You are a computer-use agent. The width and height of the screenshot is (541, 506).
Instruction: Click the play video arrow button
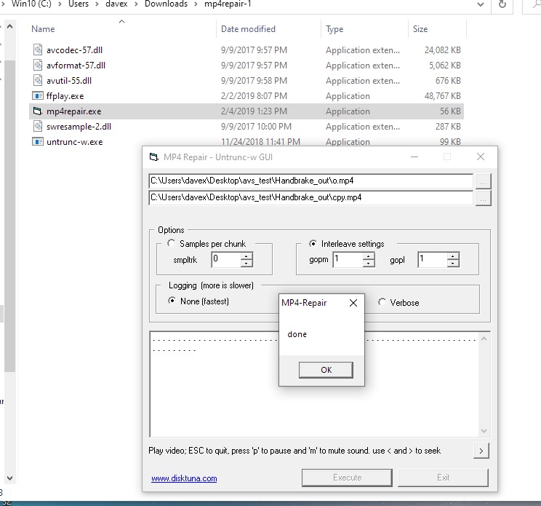pos(481,451)
